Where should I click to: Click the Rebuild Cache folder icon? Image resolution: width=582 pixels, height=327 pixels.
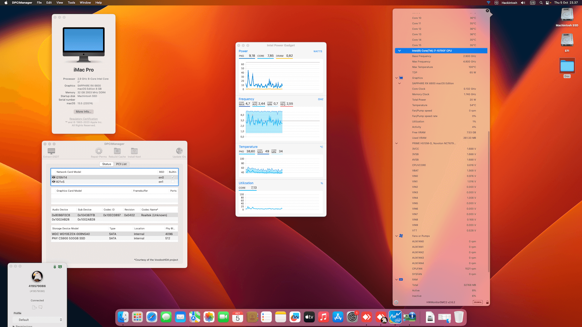pos(117,151)
